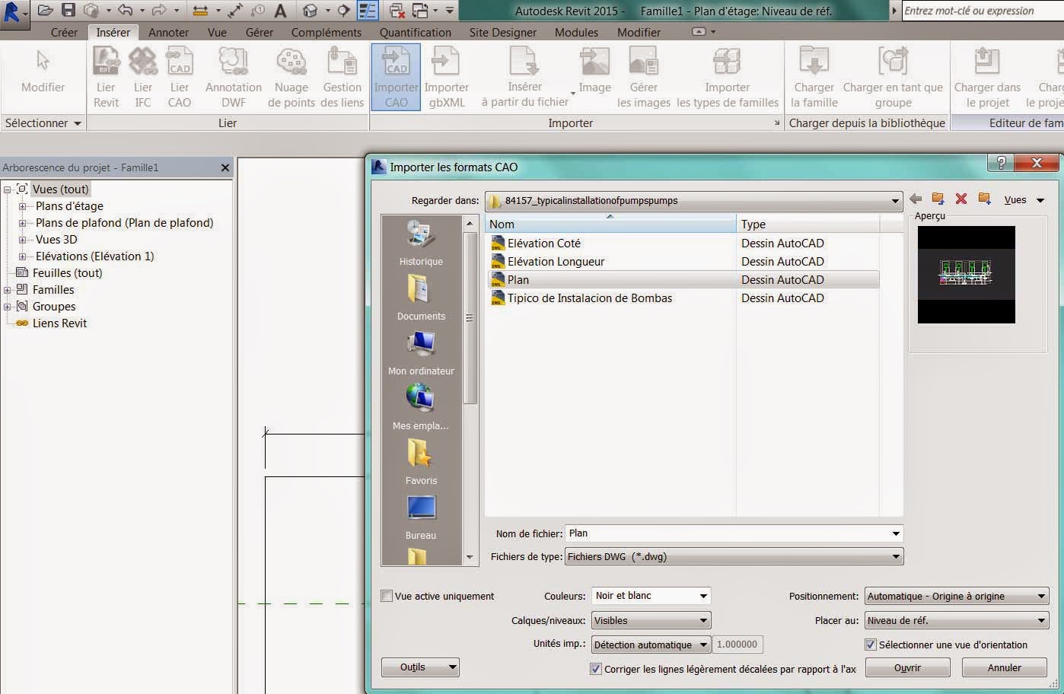Click the Ouvrir button

pos(907,667)
